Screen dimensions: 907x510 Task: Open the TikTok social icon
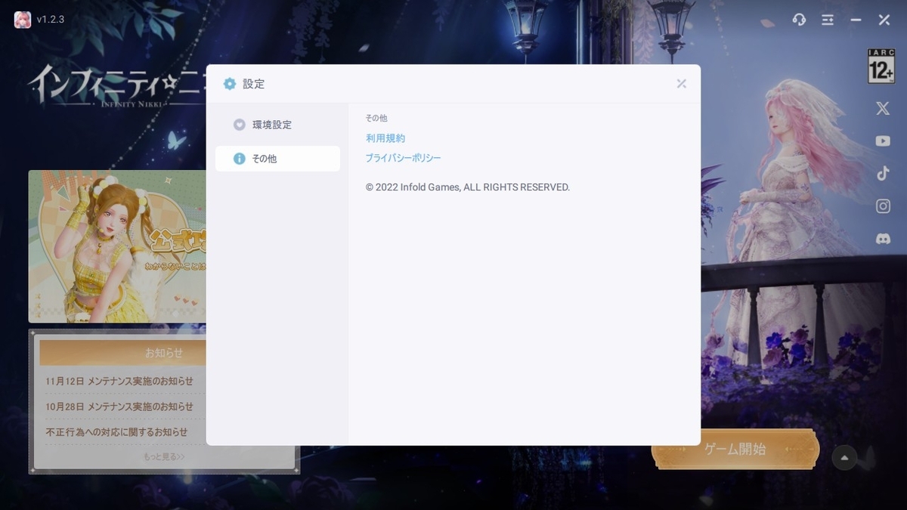tap(883, 173)
